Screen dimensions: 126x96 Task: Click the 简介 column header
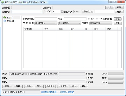point(76,29)
